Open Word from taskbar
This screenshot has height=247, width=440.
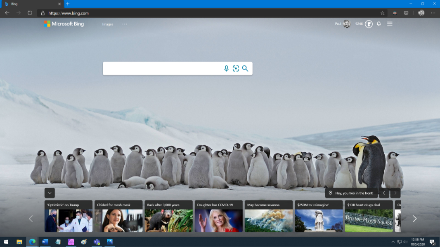coord(45,242)
